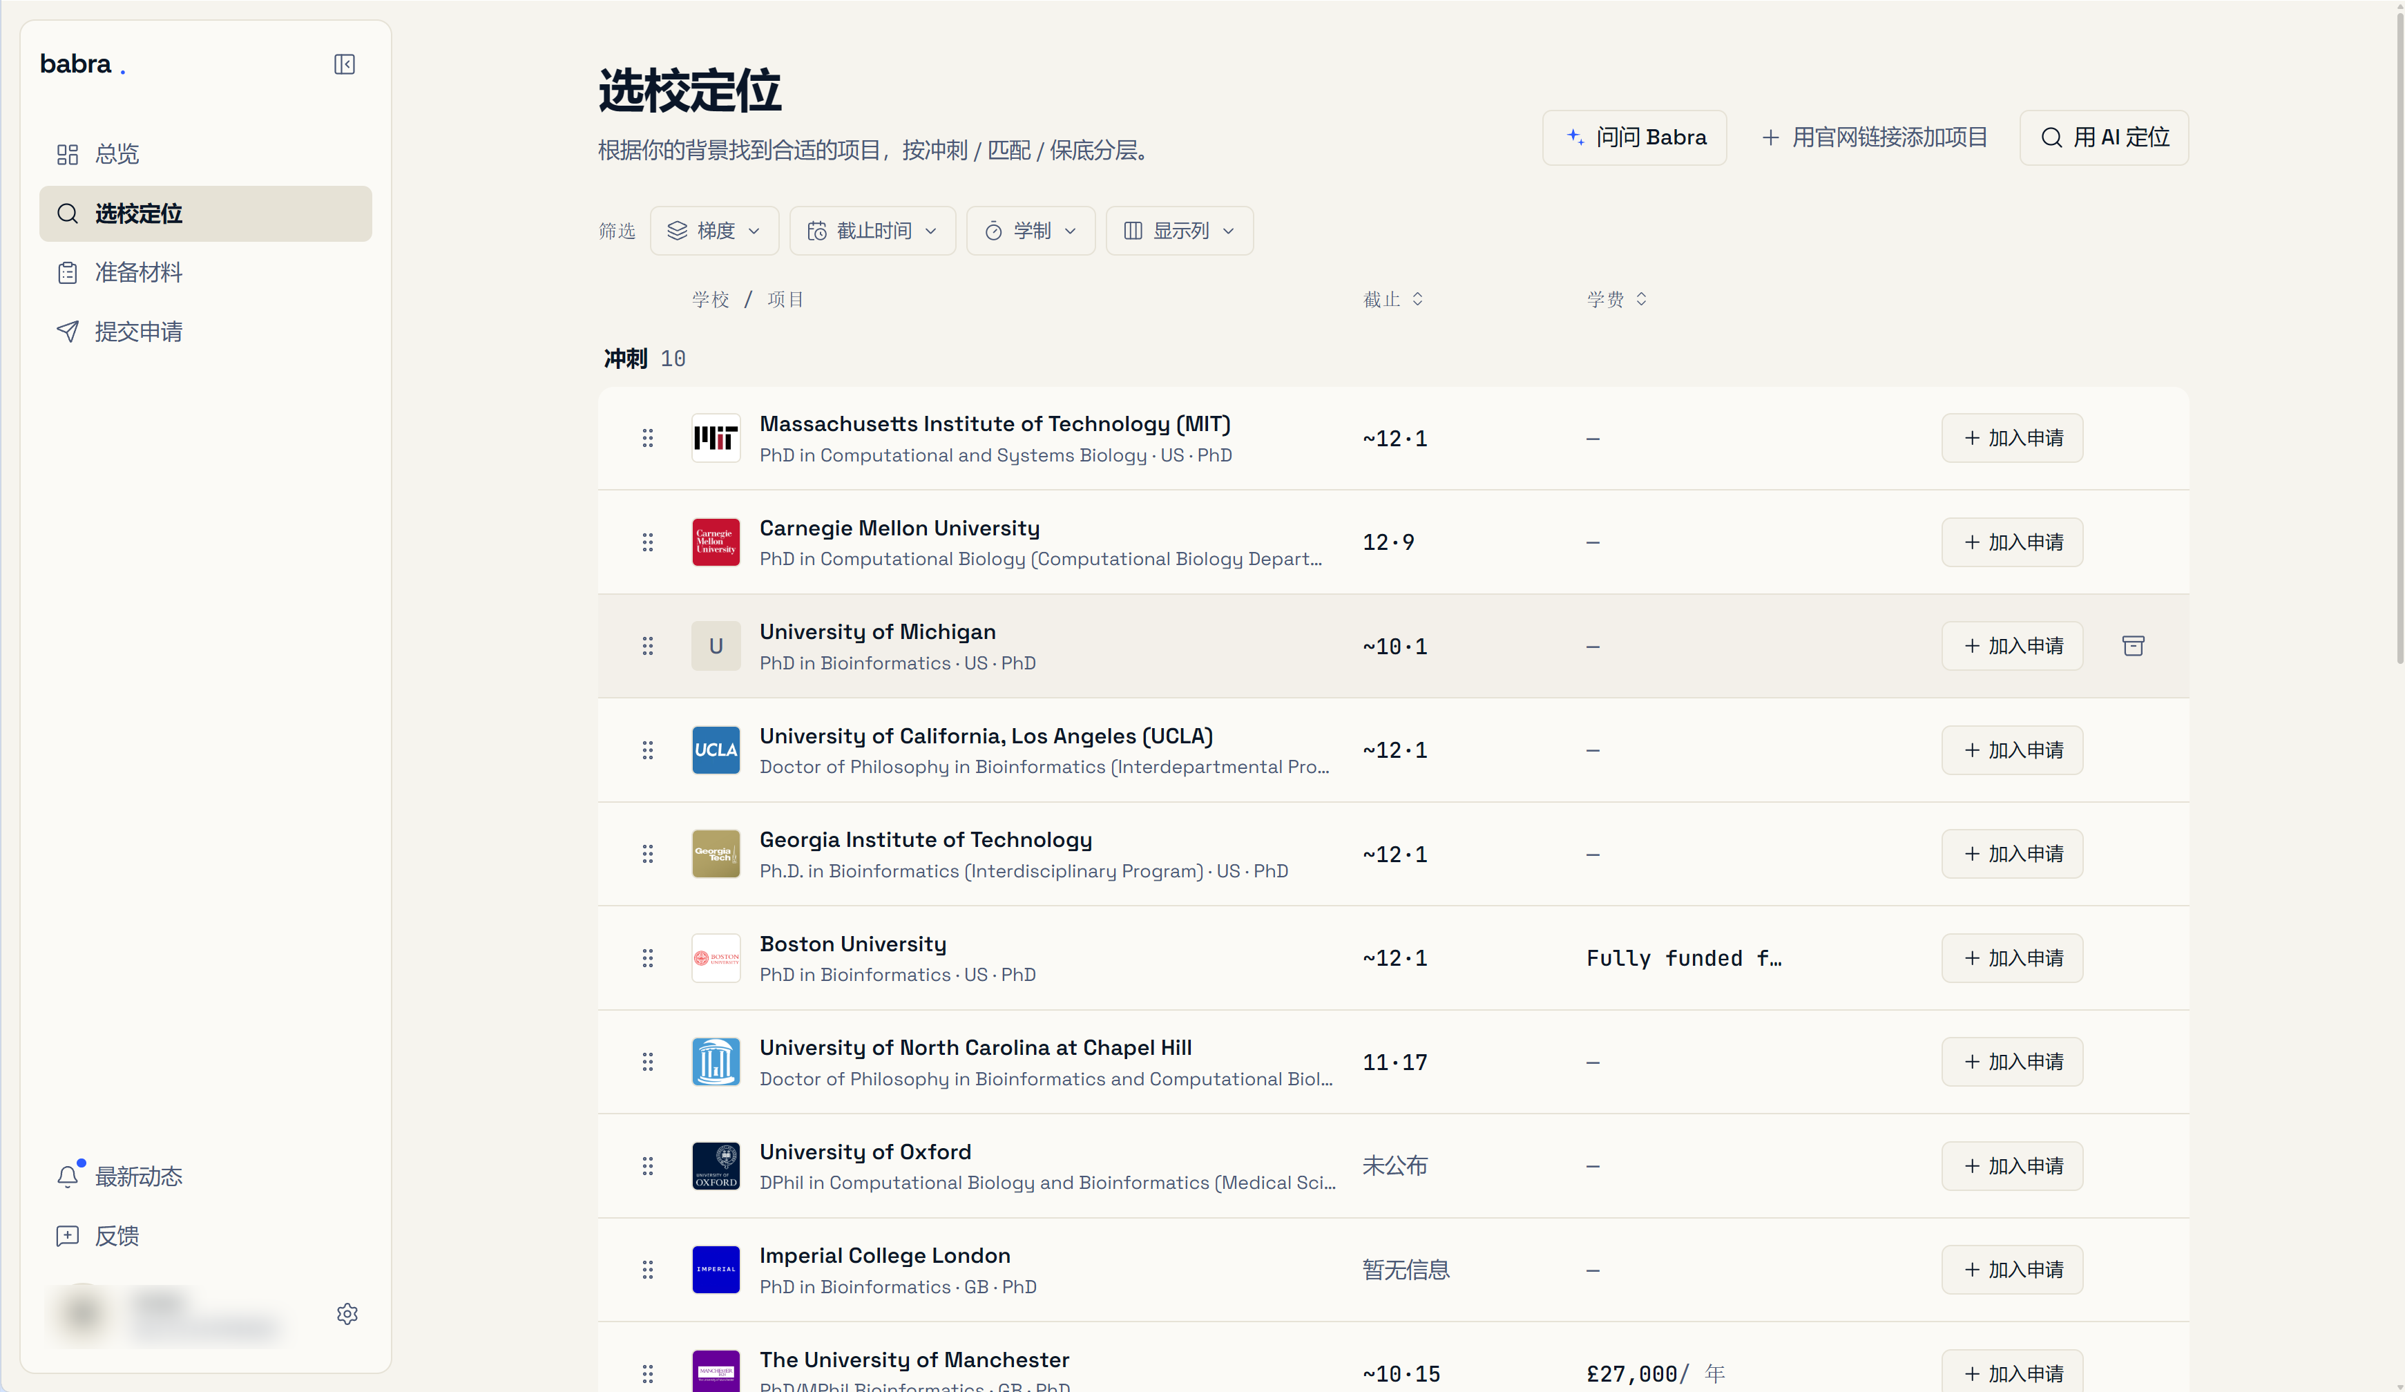Click Boston University row drag handle

[x=648, y=957]
